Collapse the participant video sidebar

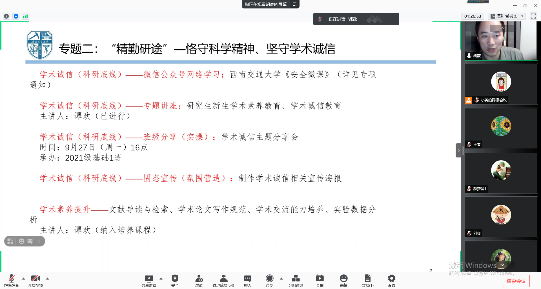[x=458, y=150]
